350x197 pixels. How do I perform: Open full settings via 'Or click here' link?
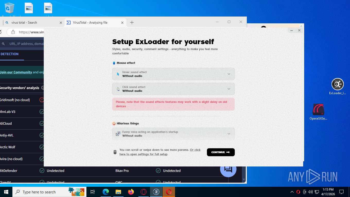click(x=160, y=152)
